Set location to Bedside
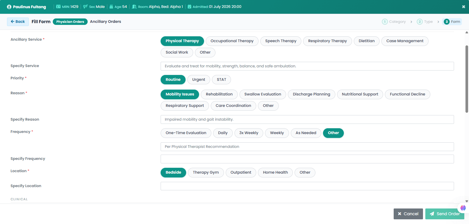469x224 pixels. tap(173, 172)
